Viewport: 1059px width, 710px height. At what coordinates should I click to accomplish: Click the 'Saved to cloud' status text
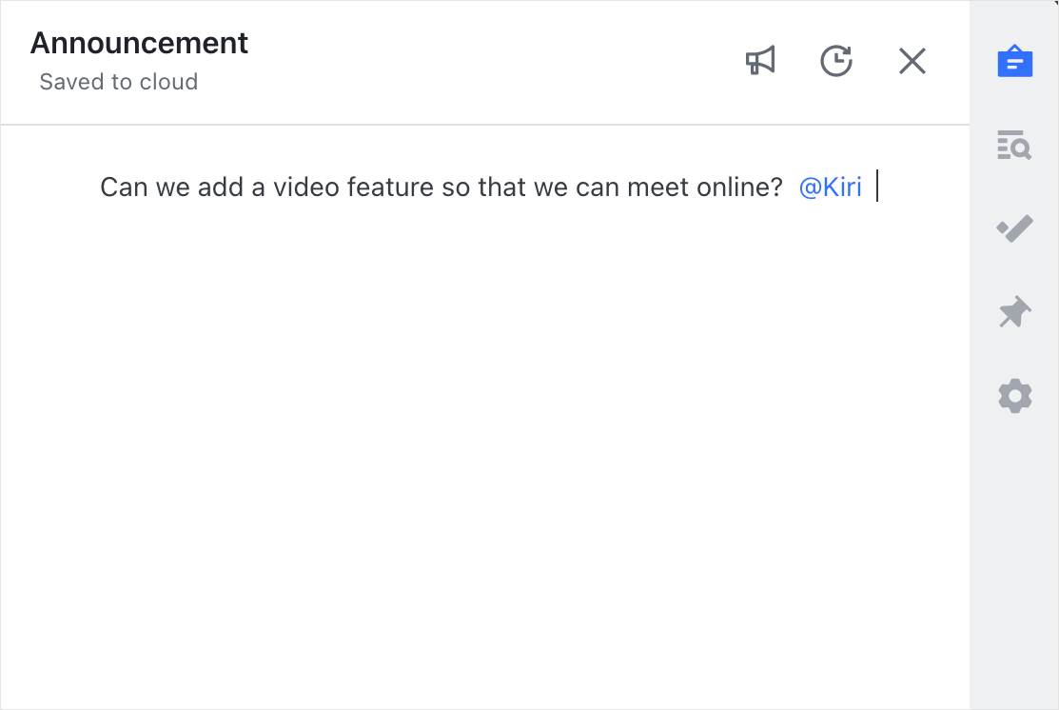118,82
